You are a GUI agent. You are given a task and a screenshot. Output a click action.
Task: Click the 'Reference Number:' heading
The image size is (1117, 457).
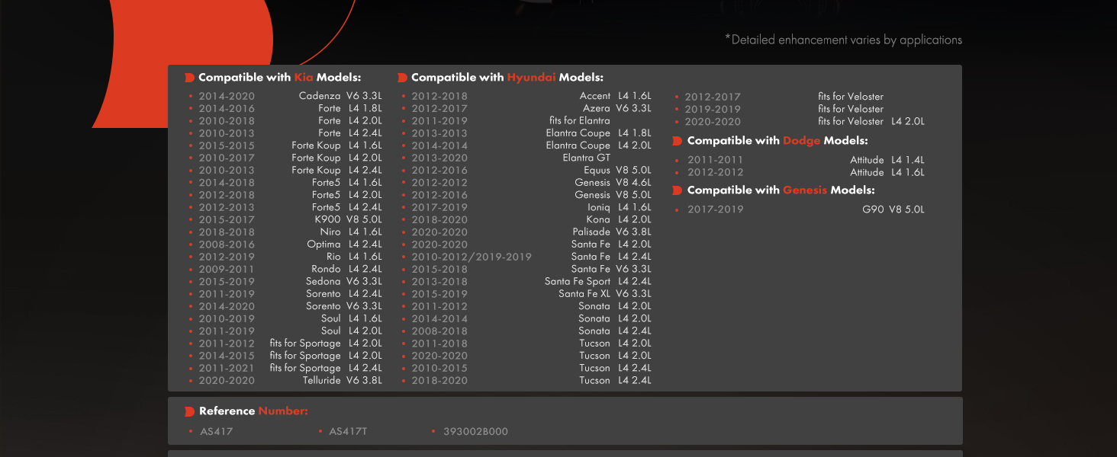[x=253, y=411]
